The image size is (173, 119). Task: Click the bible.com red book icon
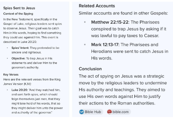point(109,112)
